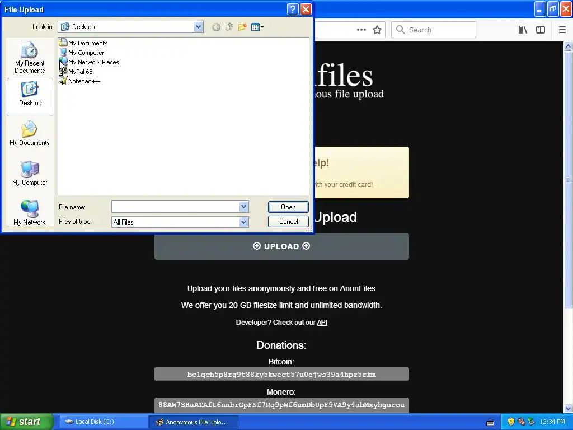Open the View Menu icon in dialog toolbar
The image size is (573, 430).
(257, 27)
